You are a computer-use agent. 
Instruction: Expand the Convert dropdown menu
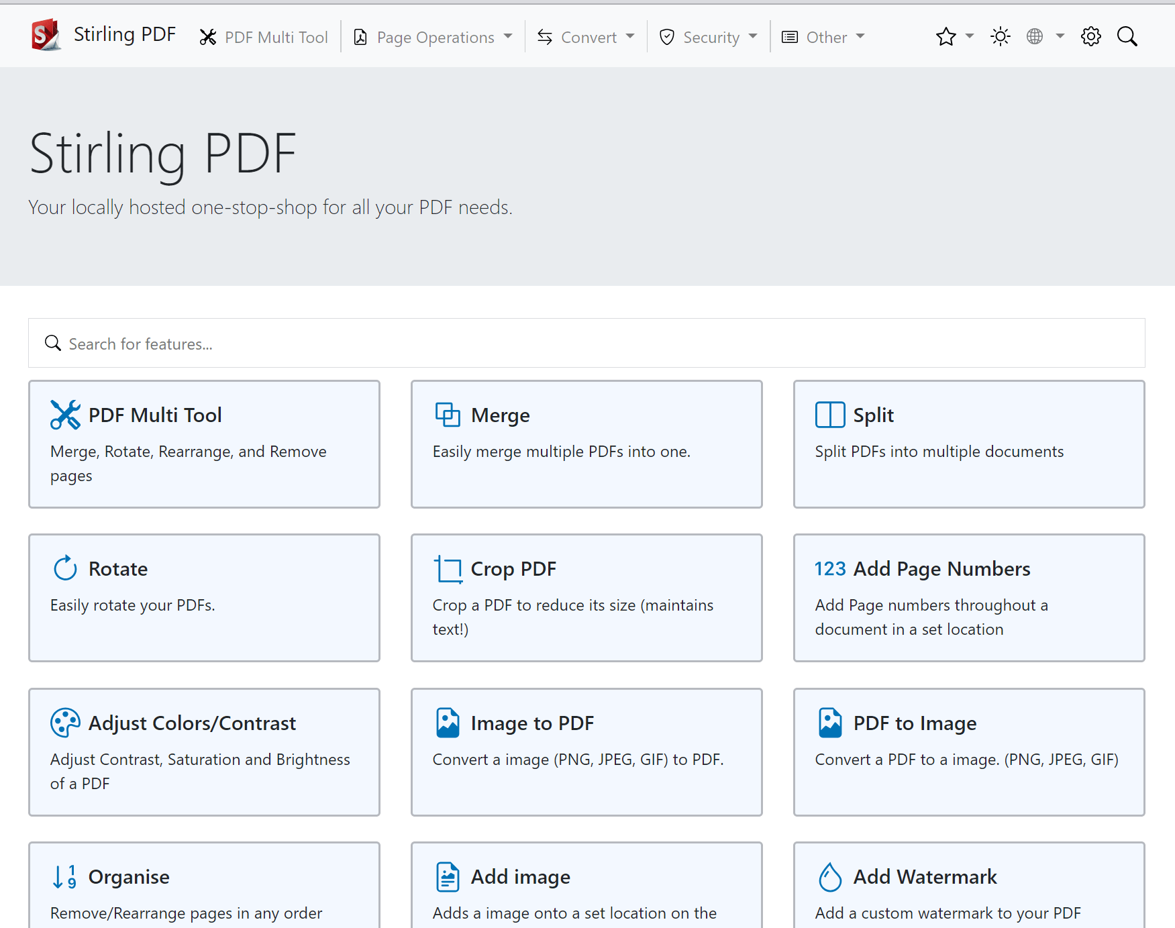pyautogui.click(x=586, y=37)
